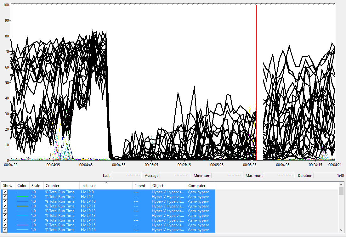The image size is (346, 237).
Task: Click "Hyper-V Hypervis..." object in Hv LP 16 row
Action: click(x=168, y=230)
